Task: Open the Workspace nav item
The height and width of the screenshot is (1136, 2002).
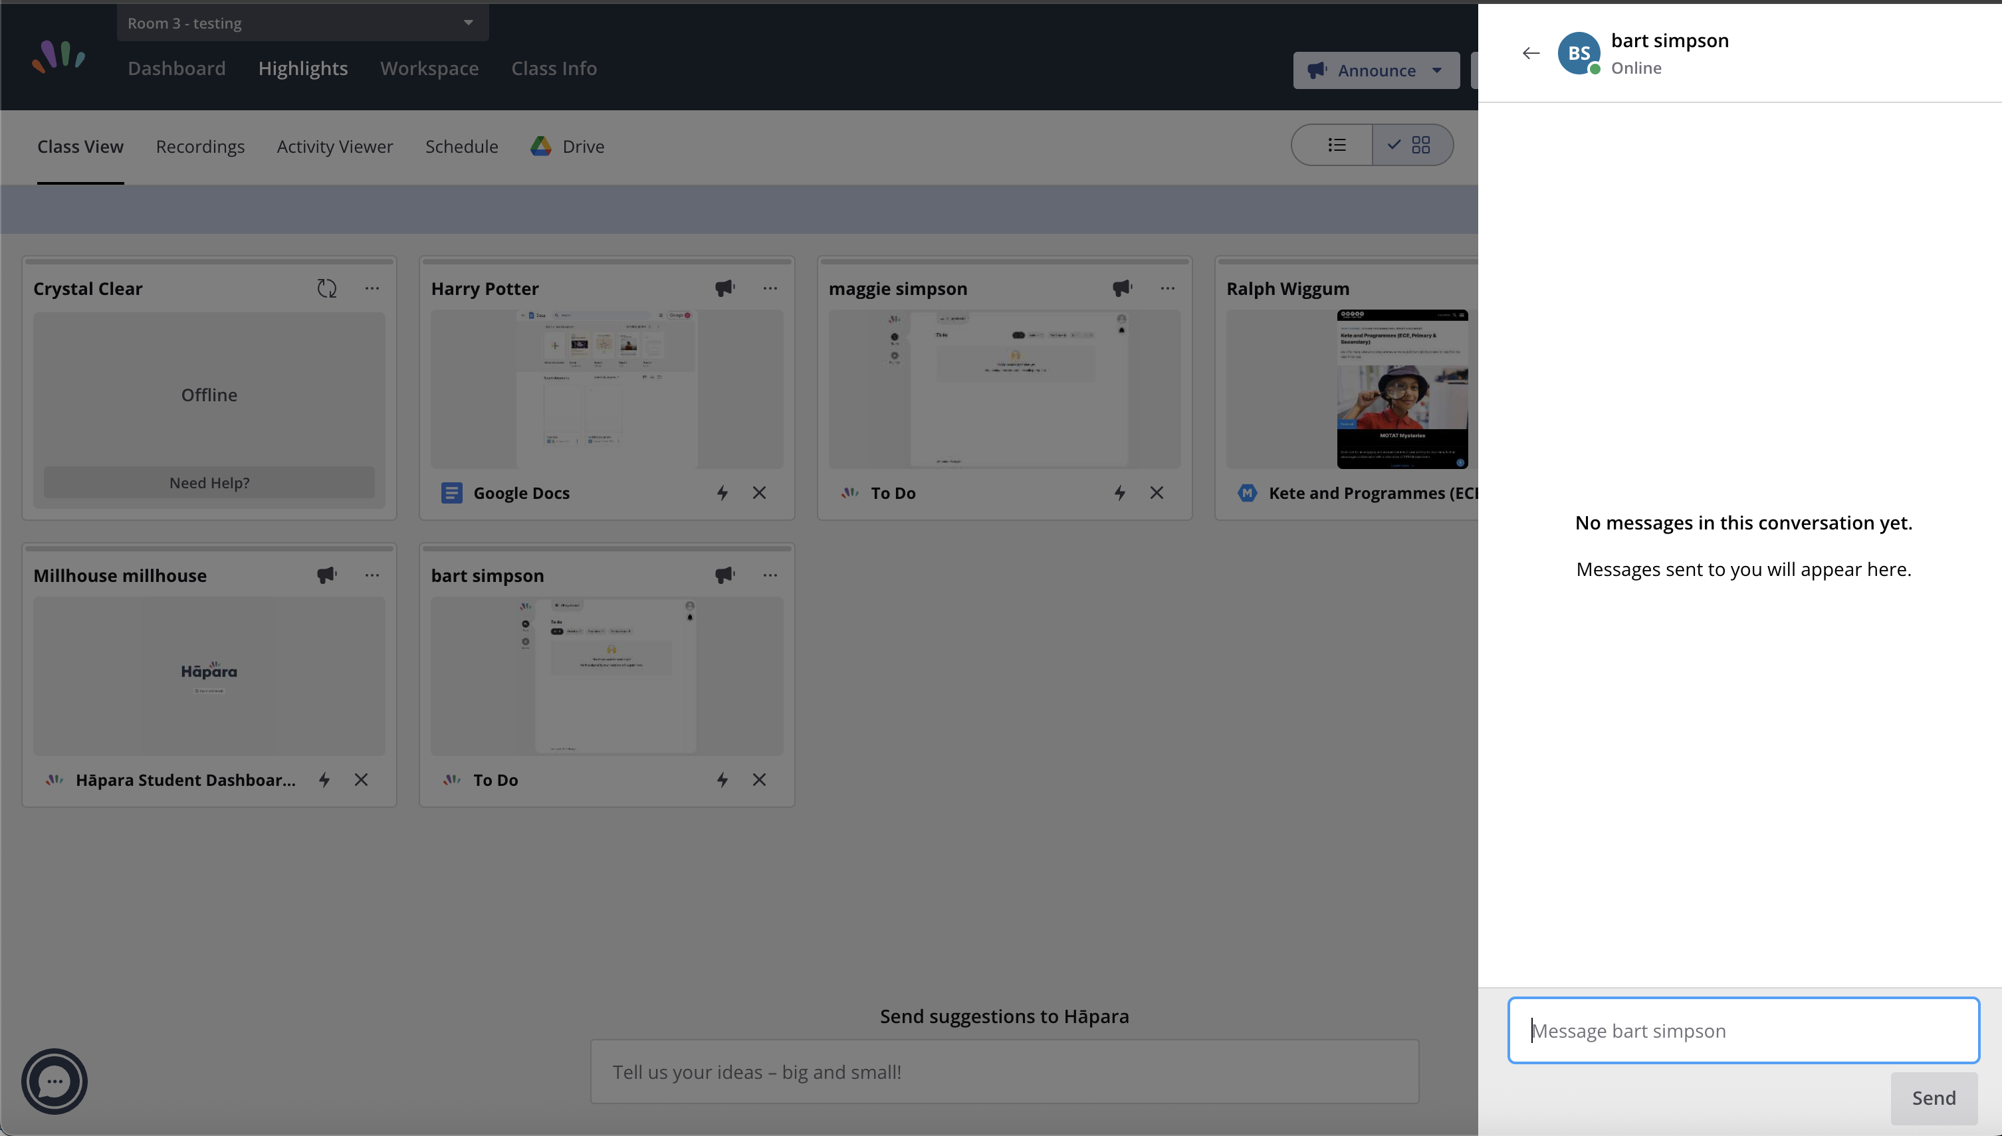Action: (429, 68)
